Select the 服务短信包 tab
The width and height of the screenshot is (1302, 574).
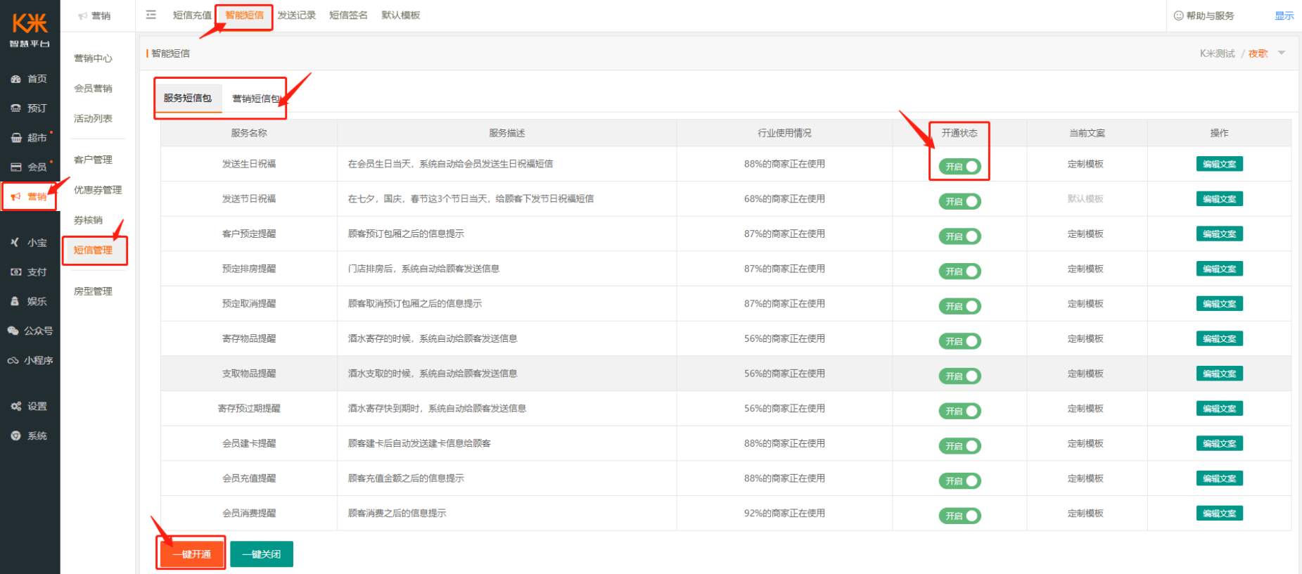click(x=188, y=98)
